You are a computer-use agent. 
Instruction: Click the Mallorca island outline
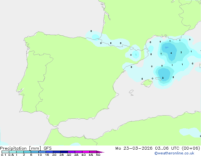147,83
